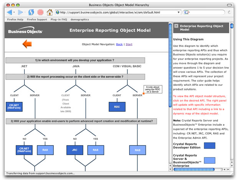This screenshot has width=238, height=180.
Task: Click question 1 environment banner
Action: pyautogui.click(x=75, y=60)
